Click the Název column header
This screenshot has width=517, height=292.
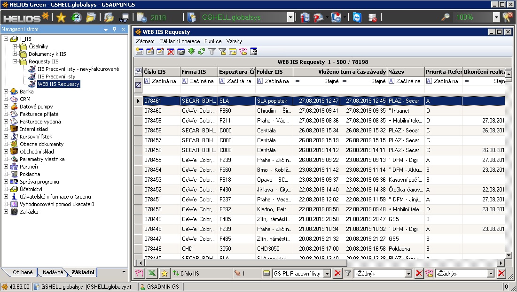coord(406,72)
